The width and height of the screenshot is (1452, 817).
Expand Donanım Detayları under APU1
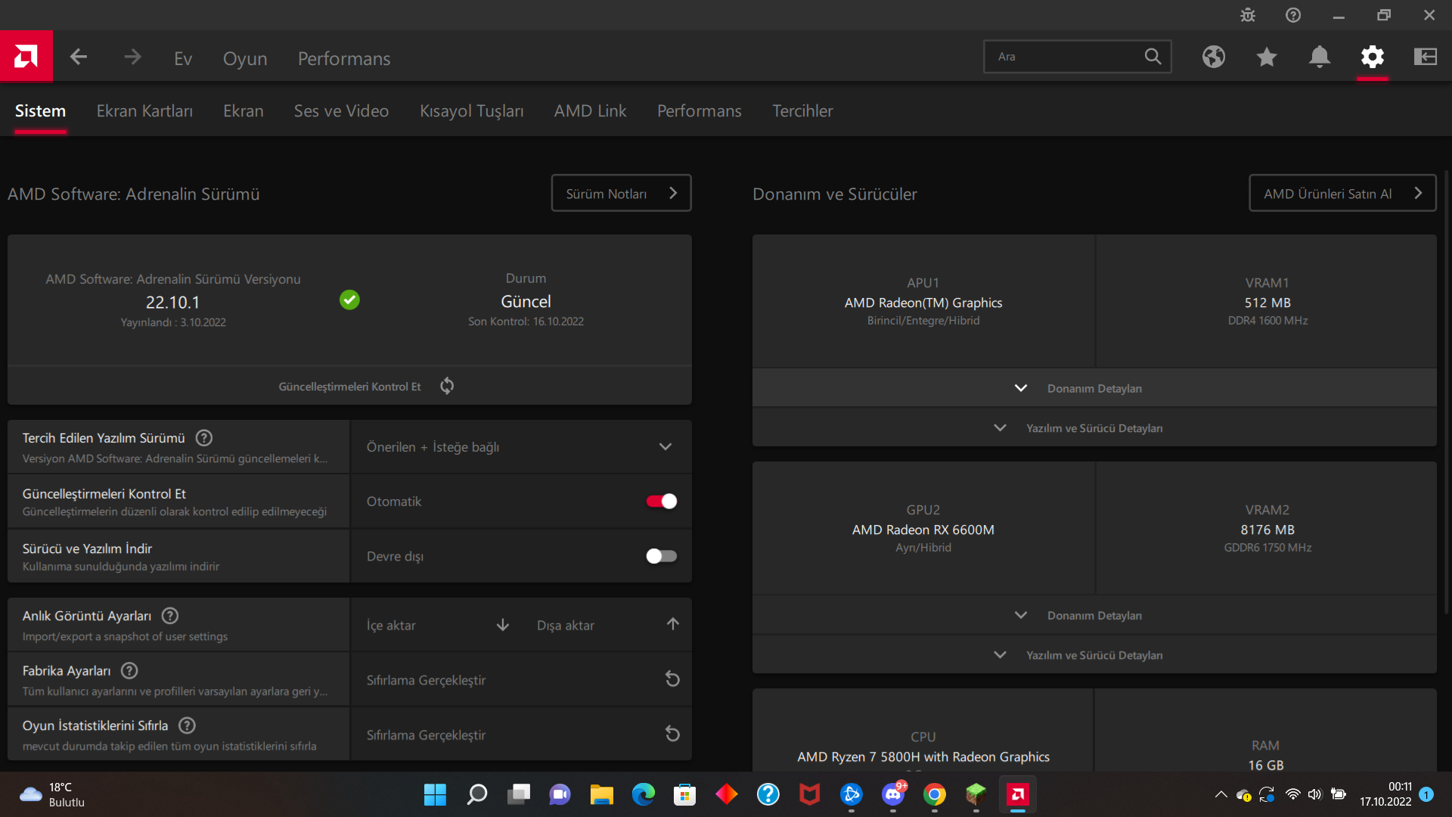click(1094, 388)
